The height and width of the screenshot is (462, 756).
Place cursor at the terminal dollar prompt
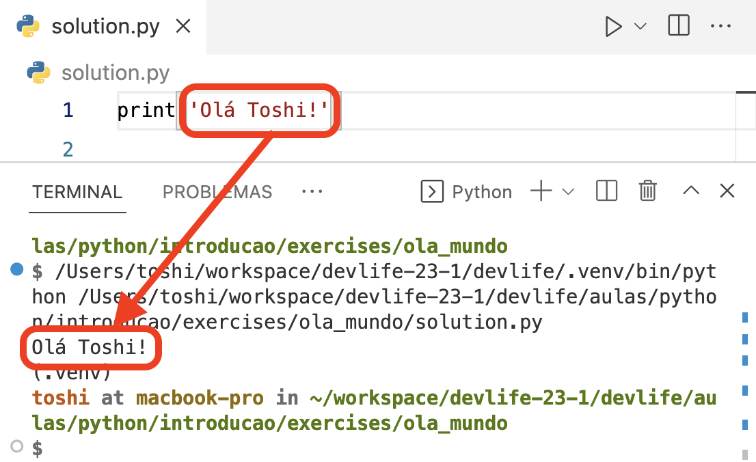[38, 448]
